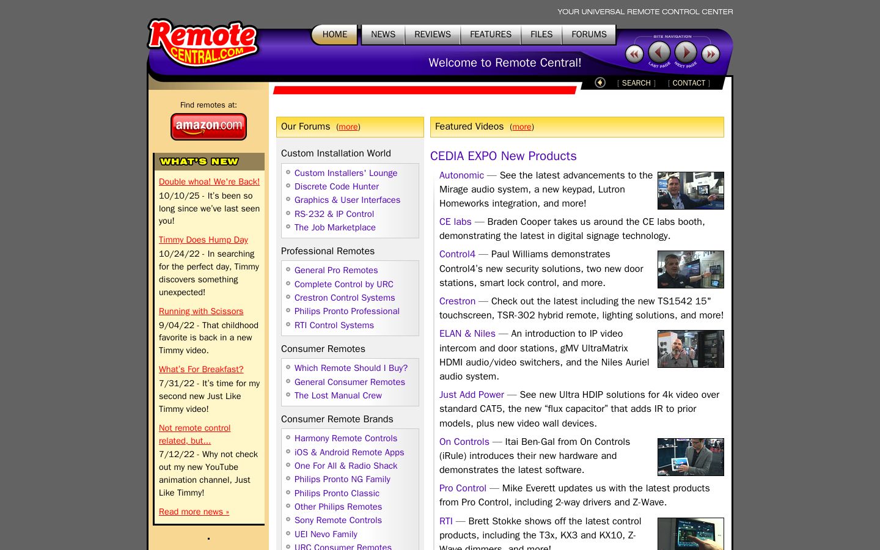The height and width of the screenshot is (550, 880).
Task: Read the 'Timmy Does Hump Day' news item
Action: [204, 240]
